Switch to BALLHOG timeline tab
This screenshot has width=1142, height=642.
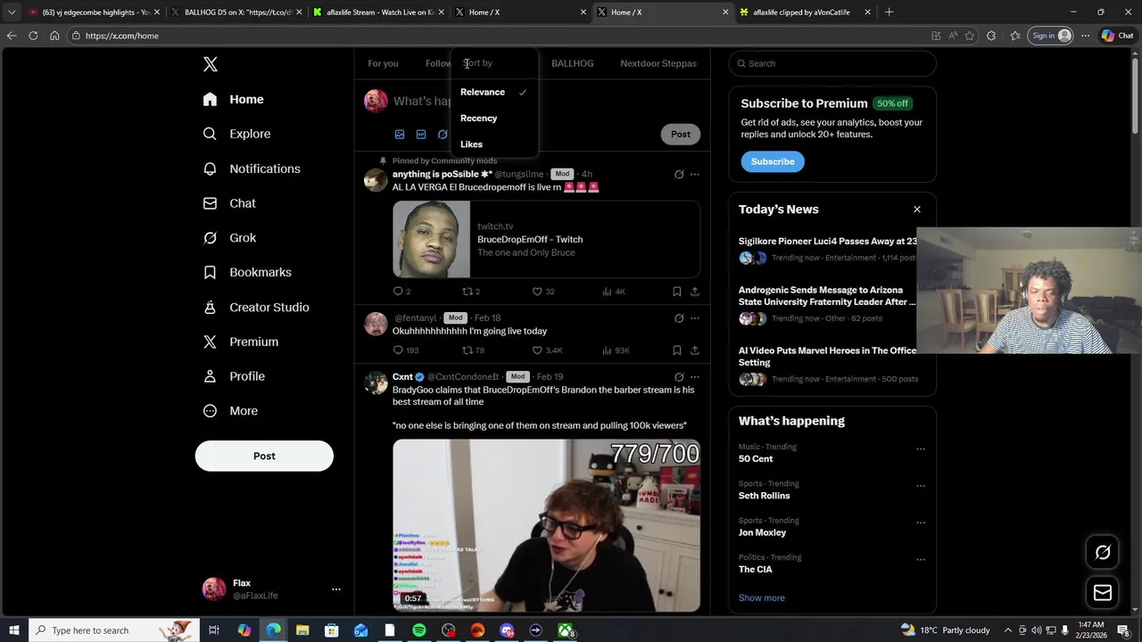coord(573,63)
